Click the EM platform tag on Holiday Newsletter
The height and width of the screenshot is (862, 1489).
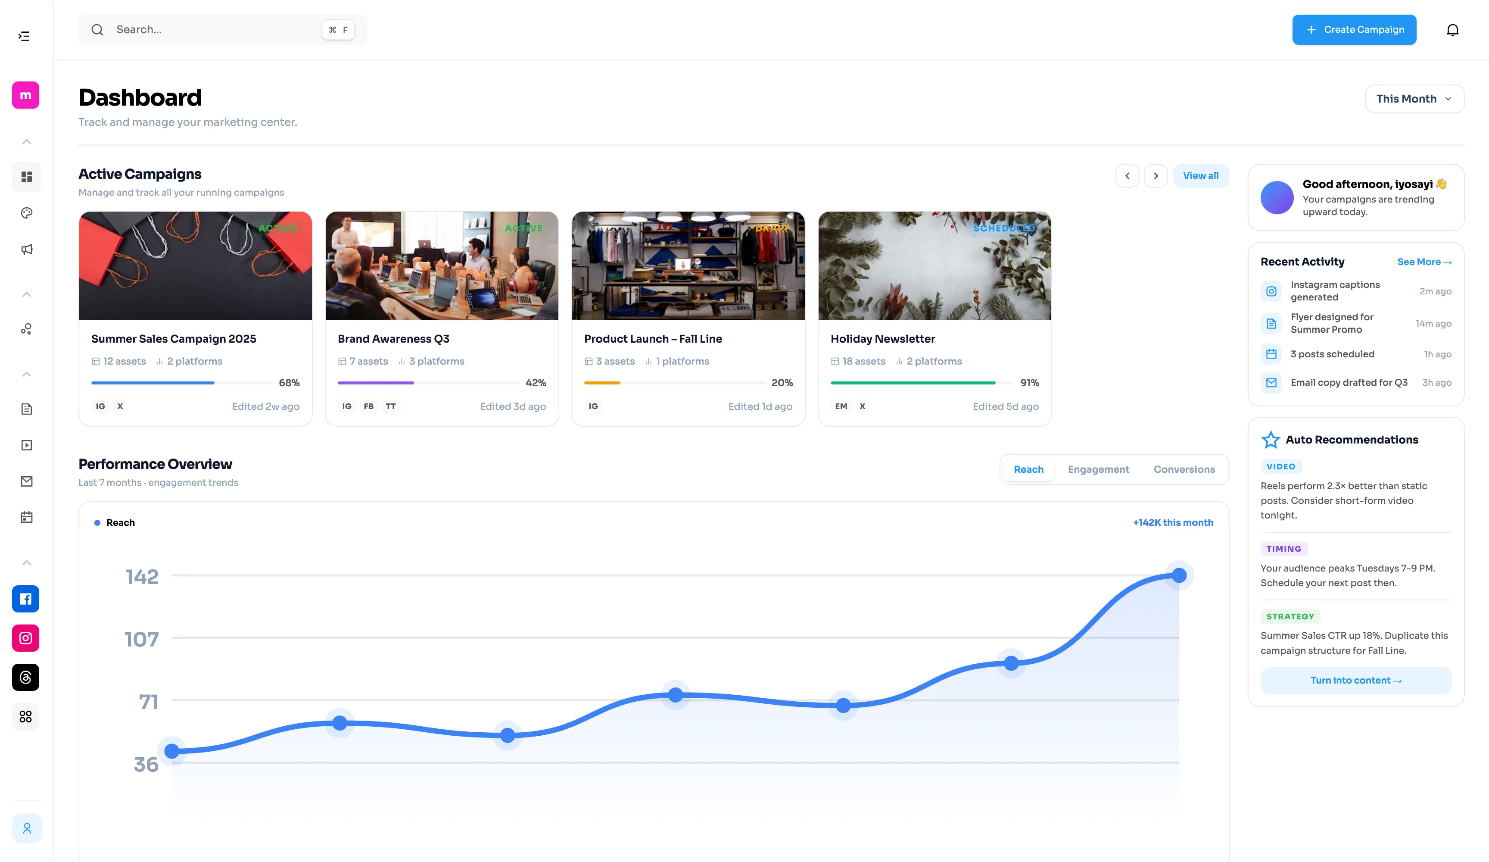[841, 406]
